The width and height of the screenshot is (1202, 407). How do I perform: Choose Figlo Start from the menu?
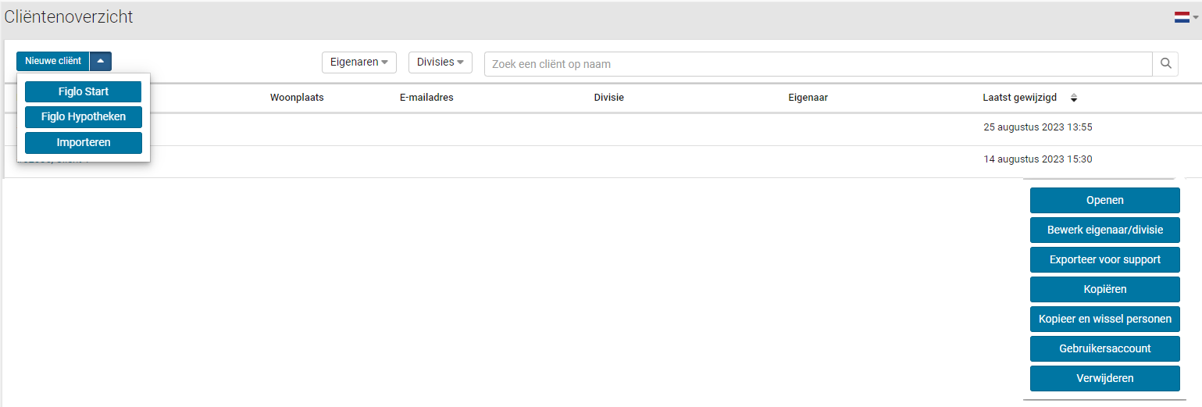coord(84,91)
